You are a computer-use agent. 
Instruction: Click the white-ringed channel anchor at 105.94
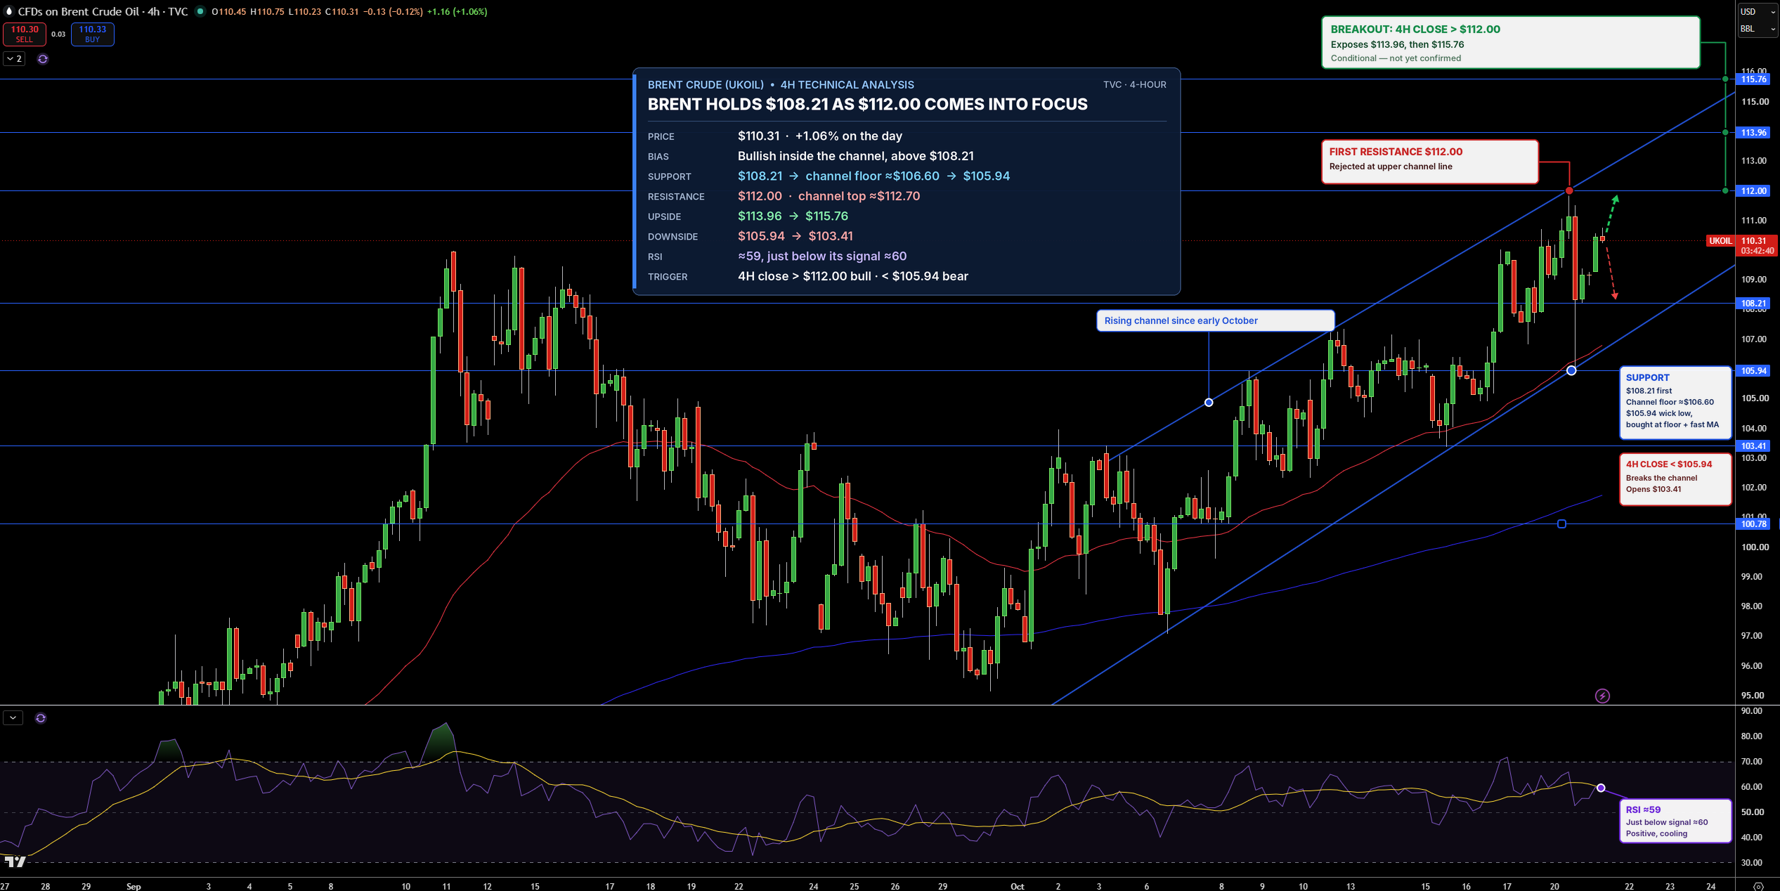pos(1571,370)
